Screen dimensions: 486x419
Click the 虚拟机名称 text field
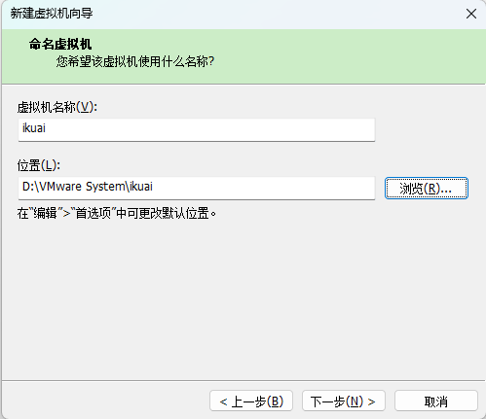pos(197,129)
